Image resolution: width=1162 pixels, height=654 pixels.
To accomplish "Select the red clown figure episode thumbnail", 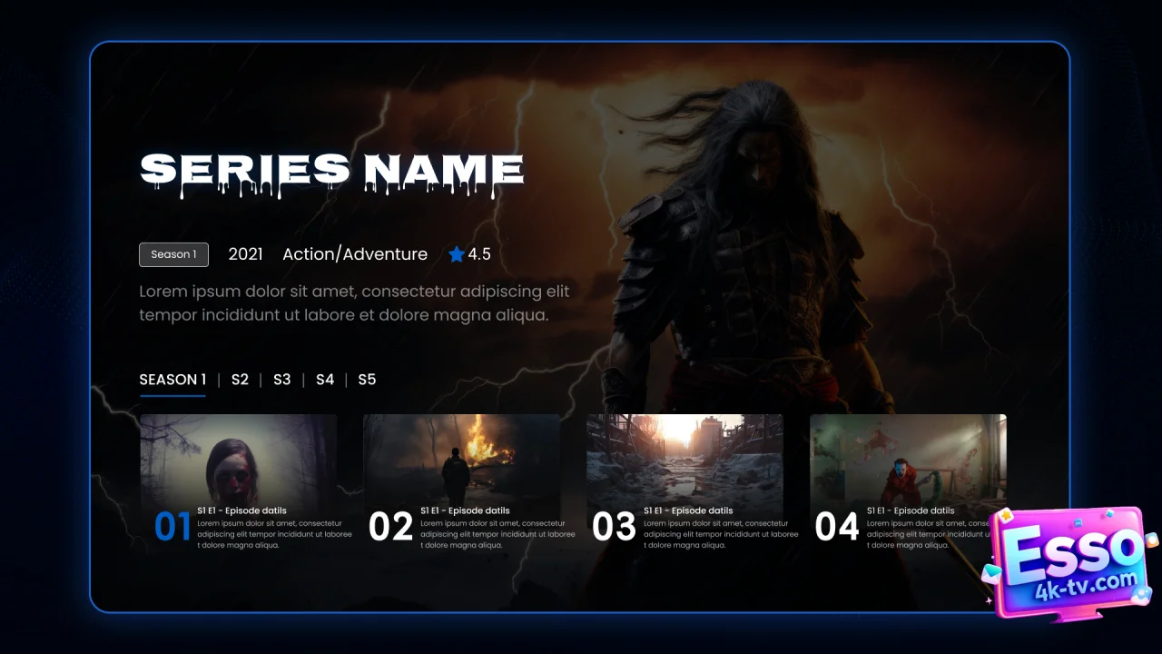I will [908, 457].
